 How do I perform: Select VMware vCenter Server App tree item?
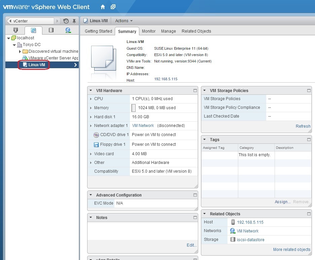pos(50,58)
